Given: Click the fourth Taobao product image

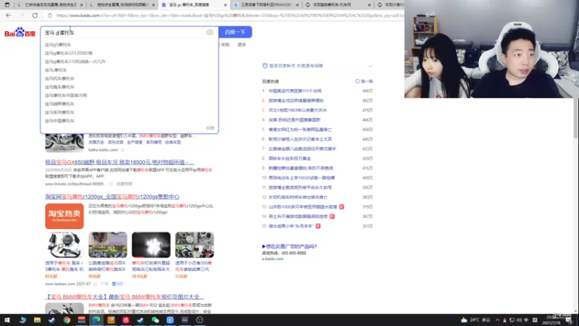Looking at the screenshot, I should click(x=195, y=245).
